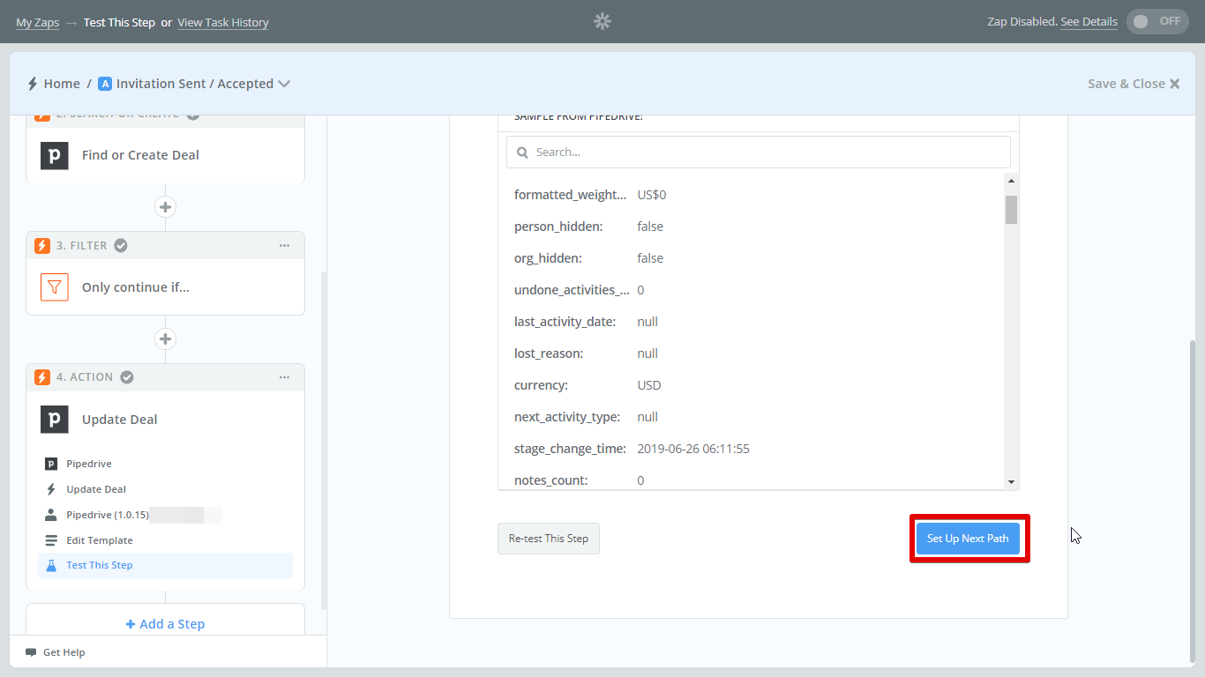1205x677 pixels.
Task: Click the notes_count row
Action: [x=752, y=480]
